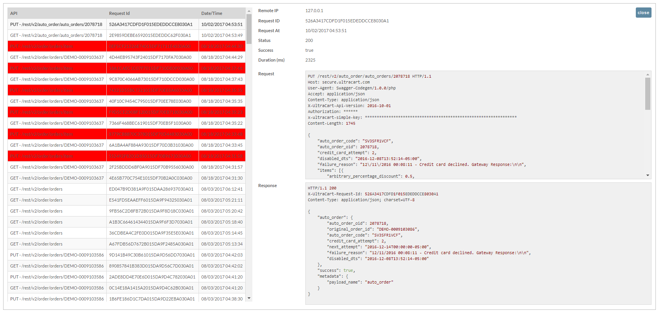Click the Host: secure.ultracart.com header line
Image resolution: width=657 pixels, height=313 pixels.
(x=339, y=82)
